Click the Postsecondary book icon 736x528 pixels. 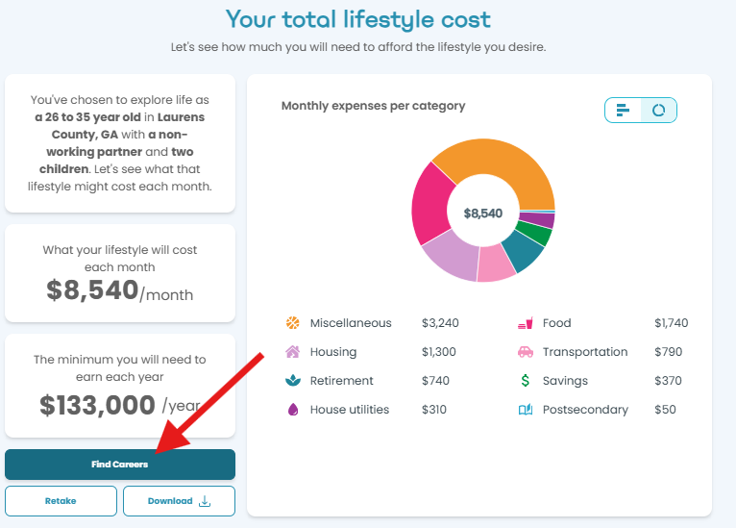click(526, 410)
